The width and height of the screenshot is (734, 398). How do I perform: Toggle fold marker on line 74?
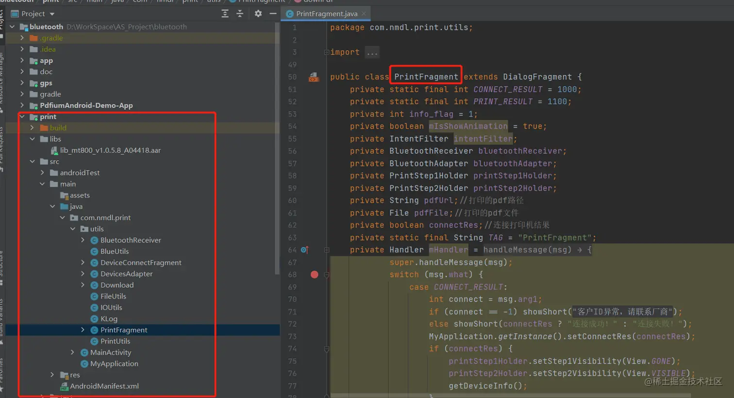326,349
